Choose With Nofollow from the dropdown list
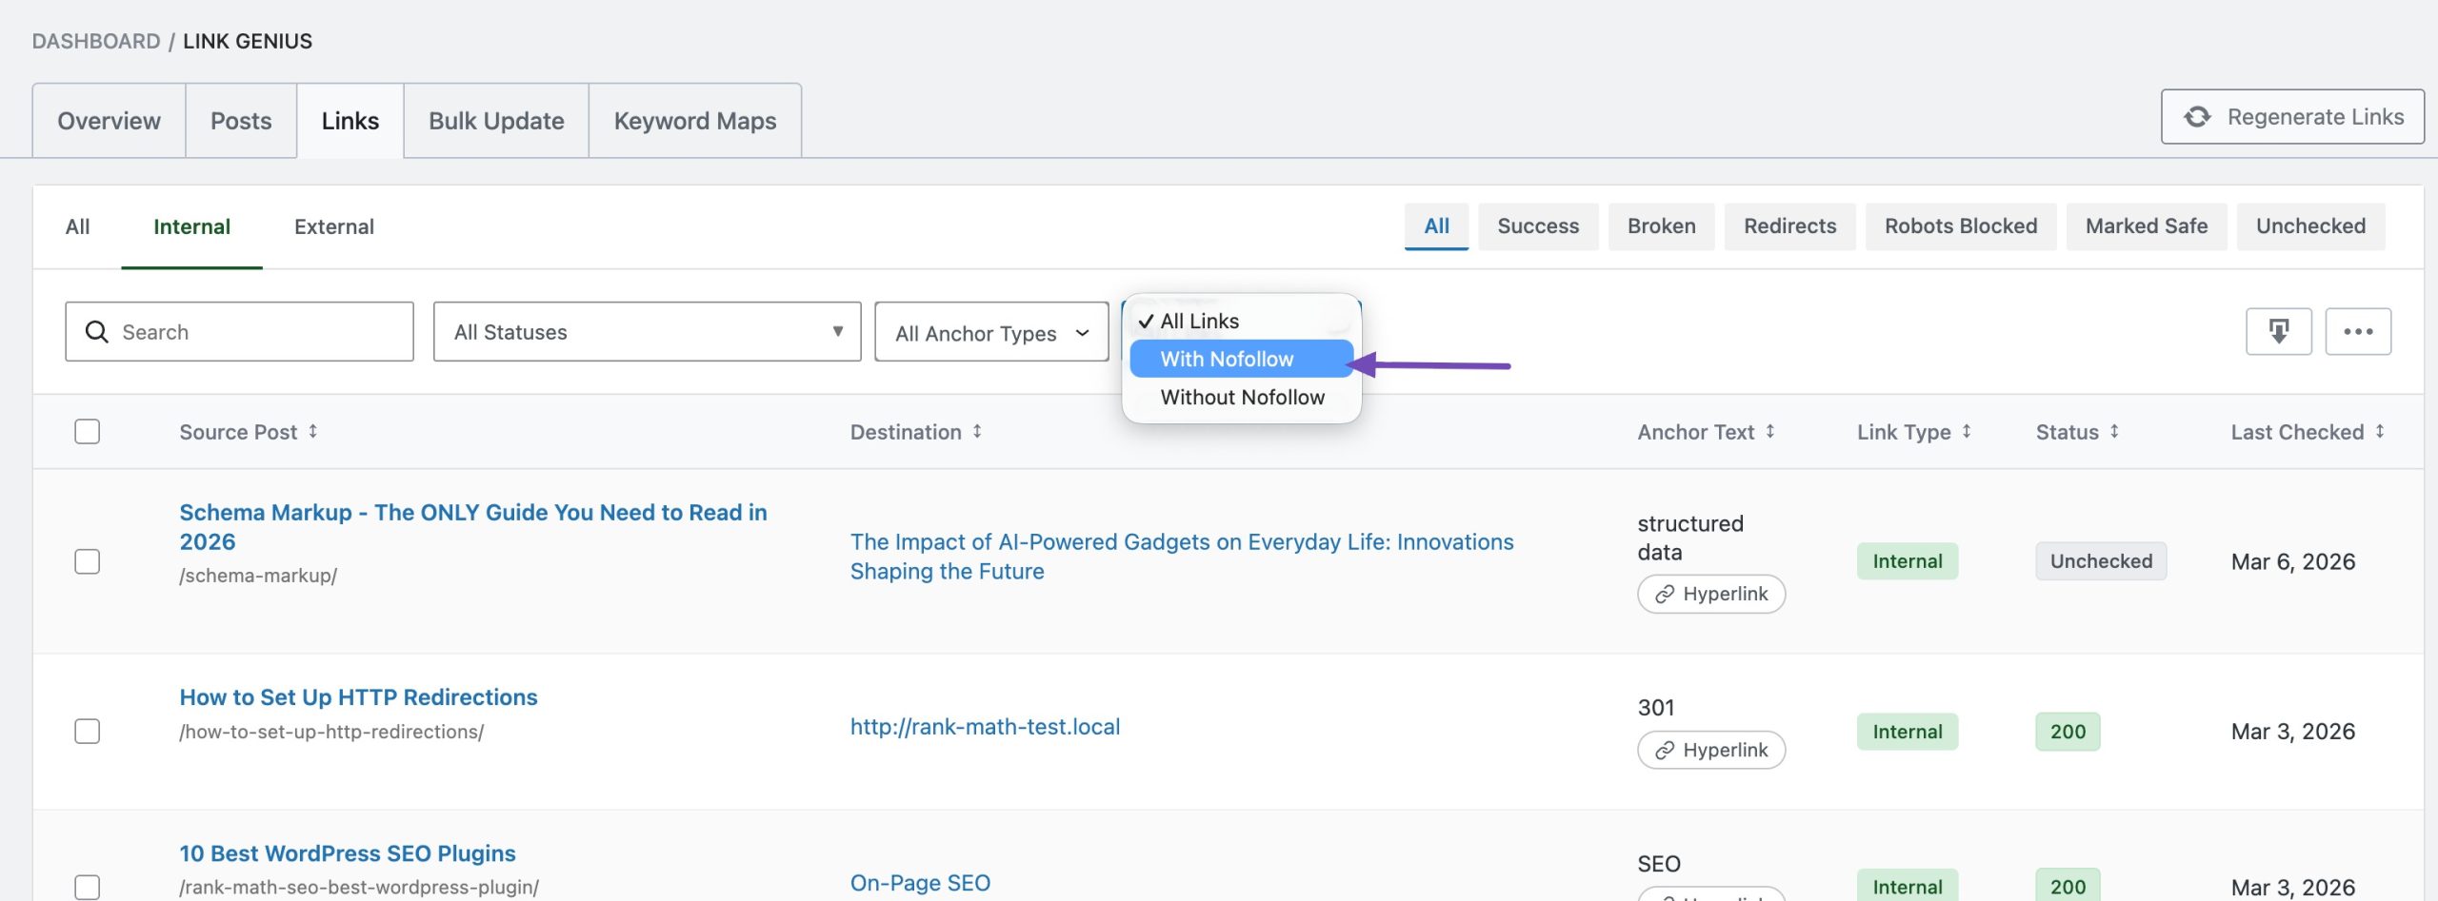2438x901 pixels. (1227, 359)
